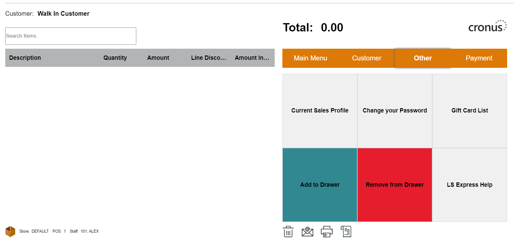Click the trash can delete icon

(x=288, y=232)
